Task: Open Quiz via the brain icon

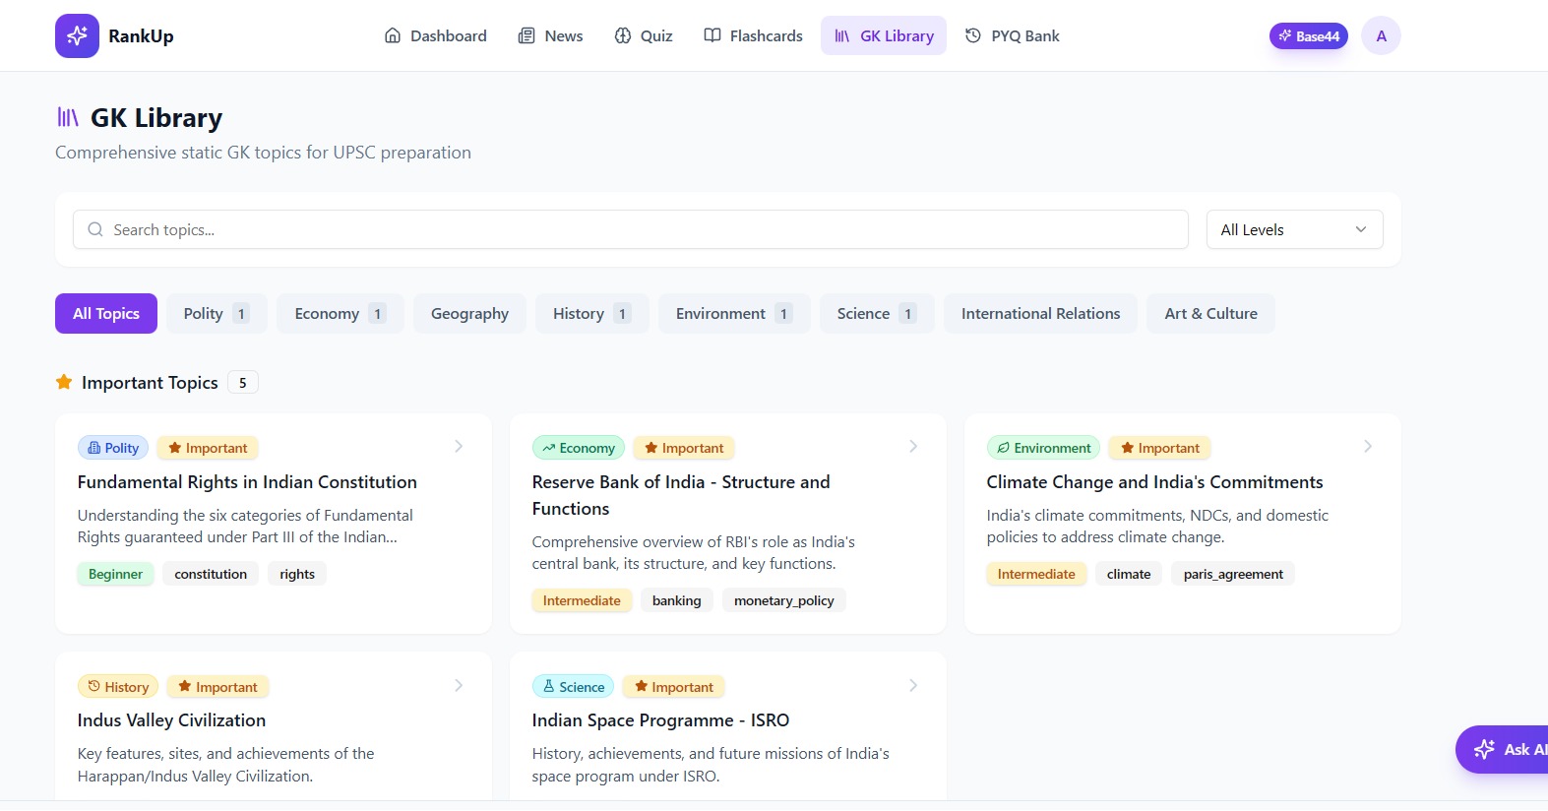Action: point(623,36)
